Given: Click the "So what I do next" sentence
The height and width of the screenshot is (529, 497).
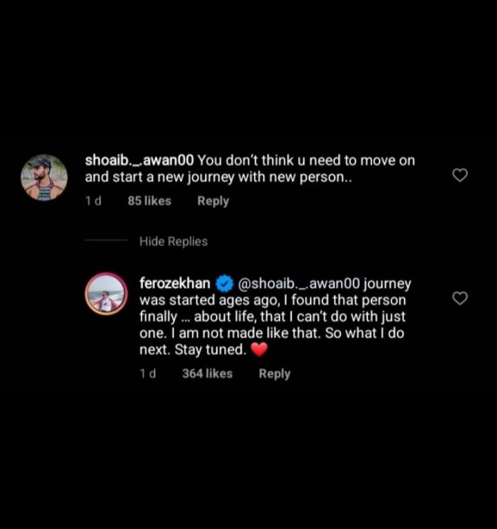Looking at the screenshot, I should (272, 341).
